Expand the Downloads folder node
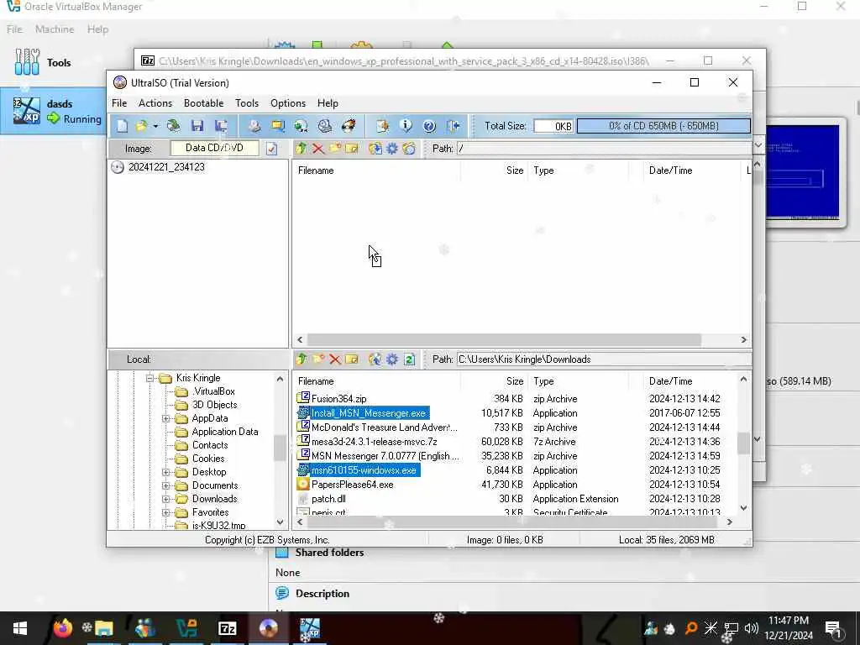The width and height of the screenshot is (860, 645). 165,499
